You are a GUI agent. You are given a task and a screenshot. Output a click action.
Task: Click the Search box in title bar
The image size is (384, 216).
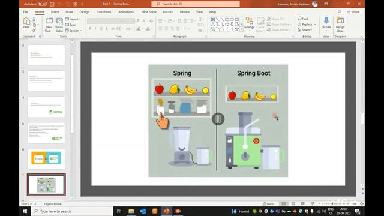(196, 4)
